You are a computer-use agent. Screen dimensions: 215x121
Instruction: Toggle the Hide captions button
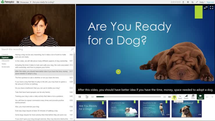click(x=174, y=97)
